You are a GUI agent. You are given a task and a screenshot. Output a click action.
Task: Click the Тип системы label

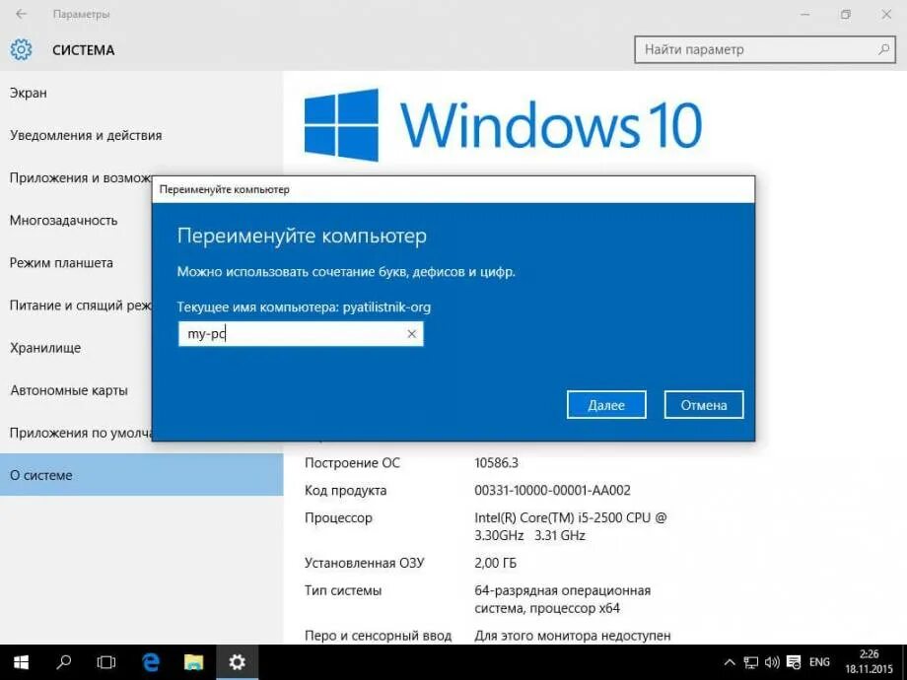click(x=343, y=590)
